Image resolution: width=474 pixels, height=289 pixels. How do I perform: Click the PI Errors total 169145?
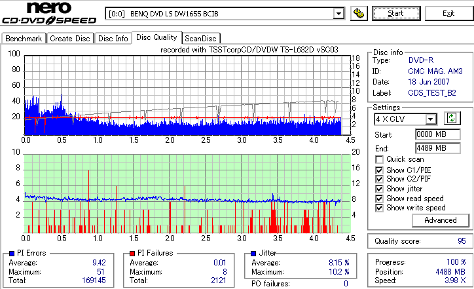point(94,280)
